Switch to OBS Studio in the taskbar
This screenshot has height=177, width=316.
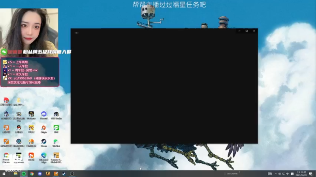click(72, 174)
